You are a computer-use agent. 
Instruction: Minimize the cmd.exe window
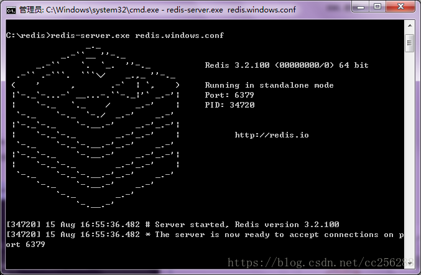coord(361,6)
